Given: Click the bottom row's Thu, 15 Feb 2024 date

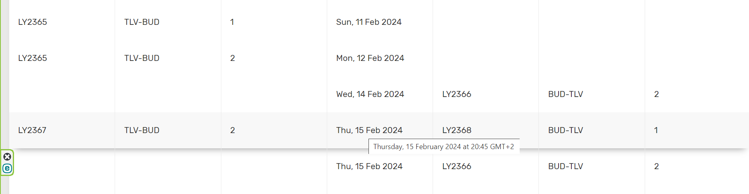Looking at the screenshot, I should (369, 166).
